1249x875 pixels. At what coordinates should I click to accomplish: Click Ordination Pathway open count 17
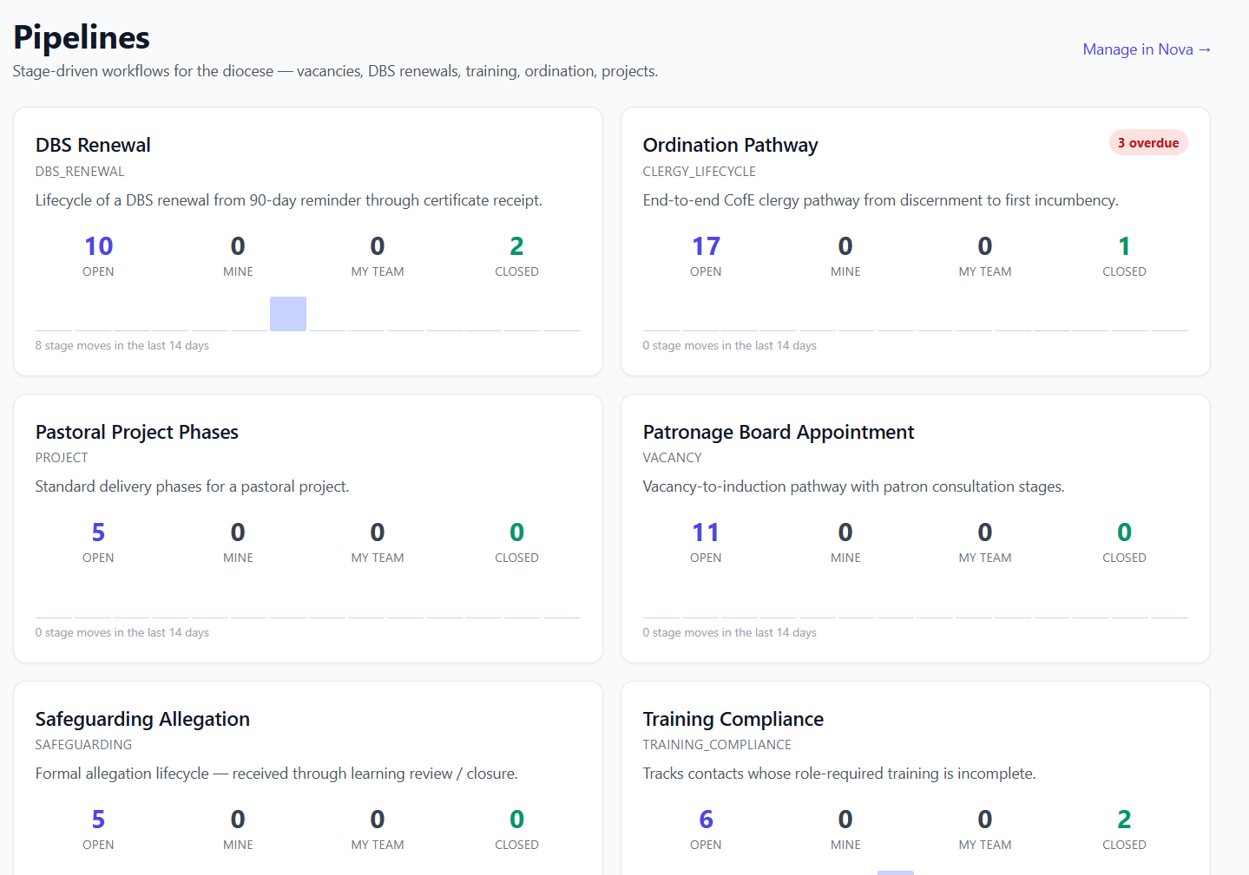point(706,246)
